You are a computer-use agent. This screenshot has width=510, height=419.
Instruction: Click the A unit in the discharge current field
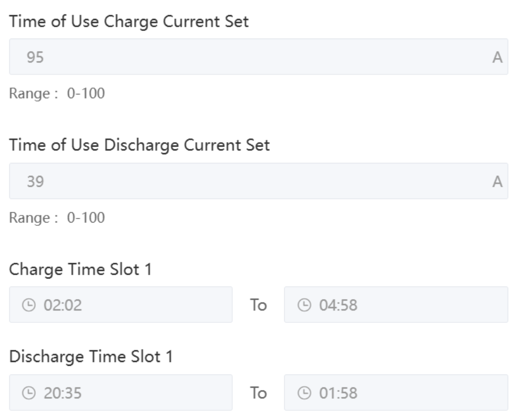pyautogui.click(x=496, y=182)
